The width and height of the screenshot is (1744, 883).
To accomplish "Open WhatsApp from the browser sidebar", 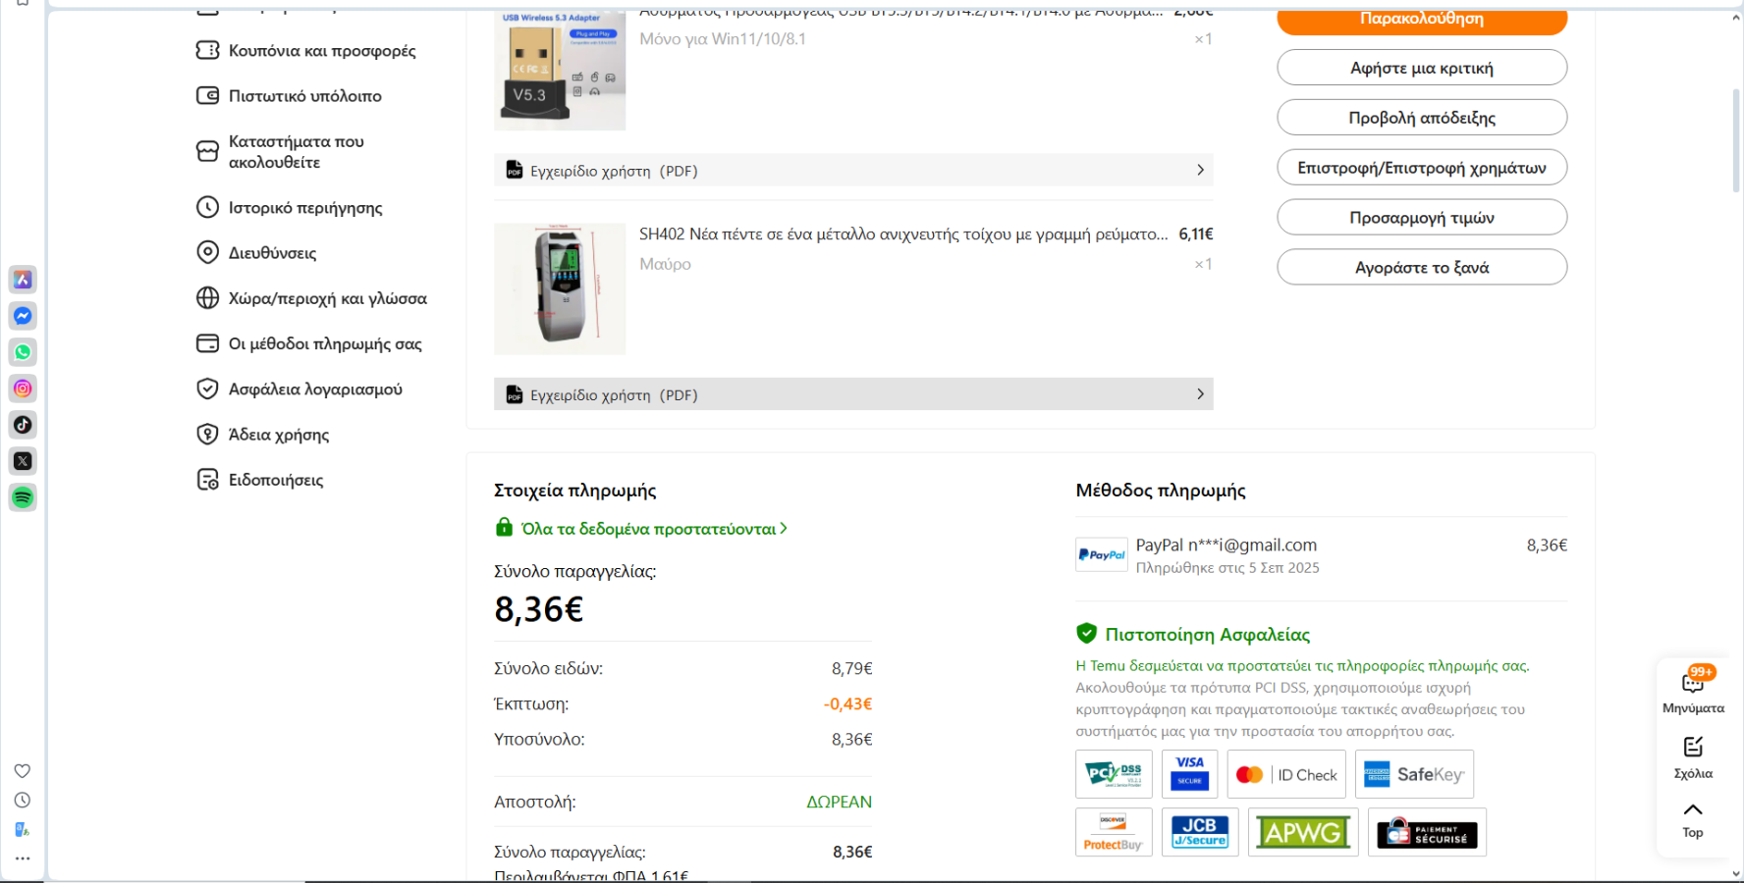I will coord(23,352).
